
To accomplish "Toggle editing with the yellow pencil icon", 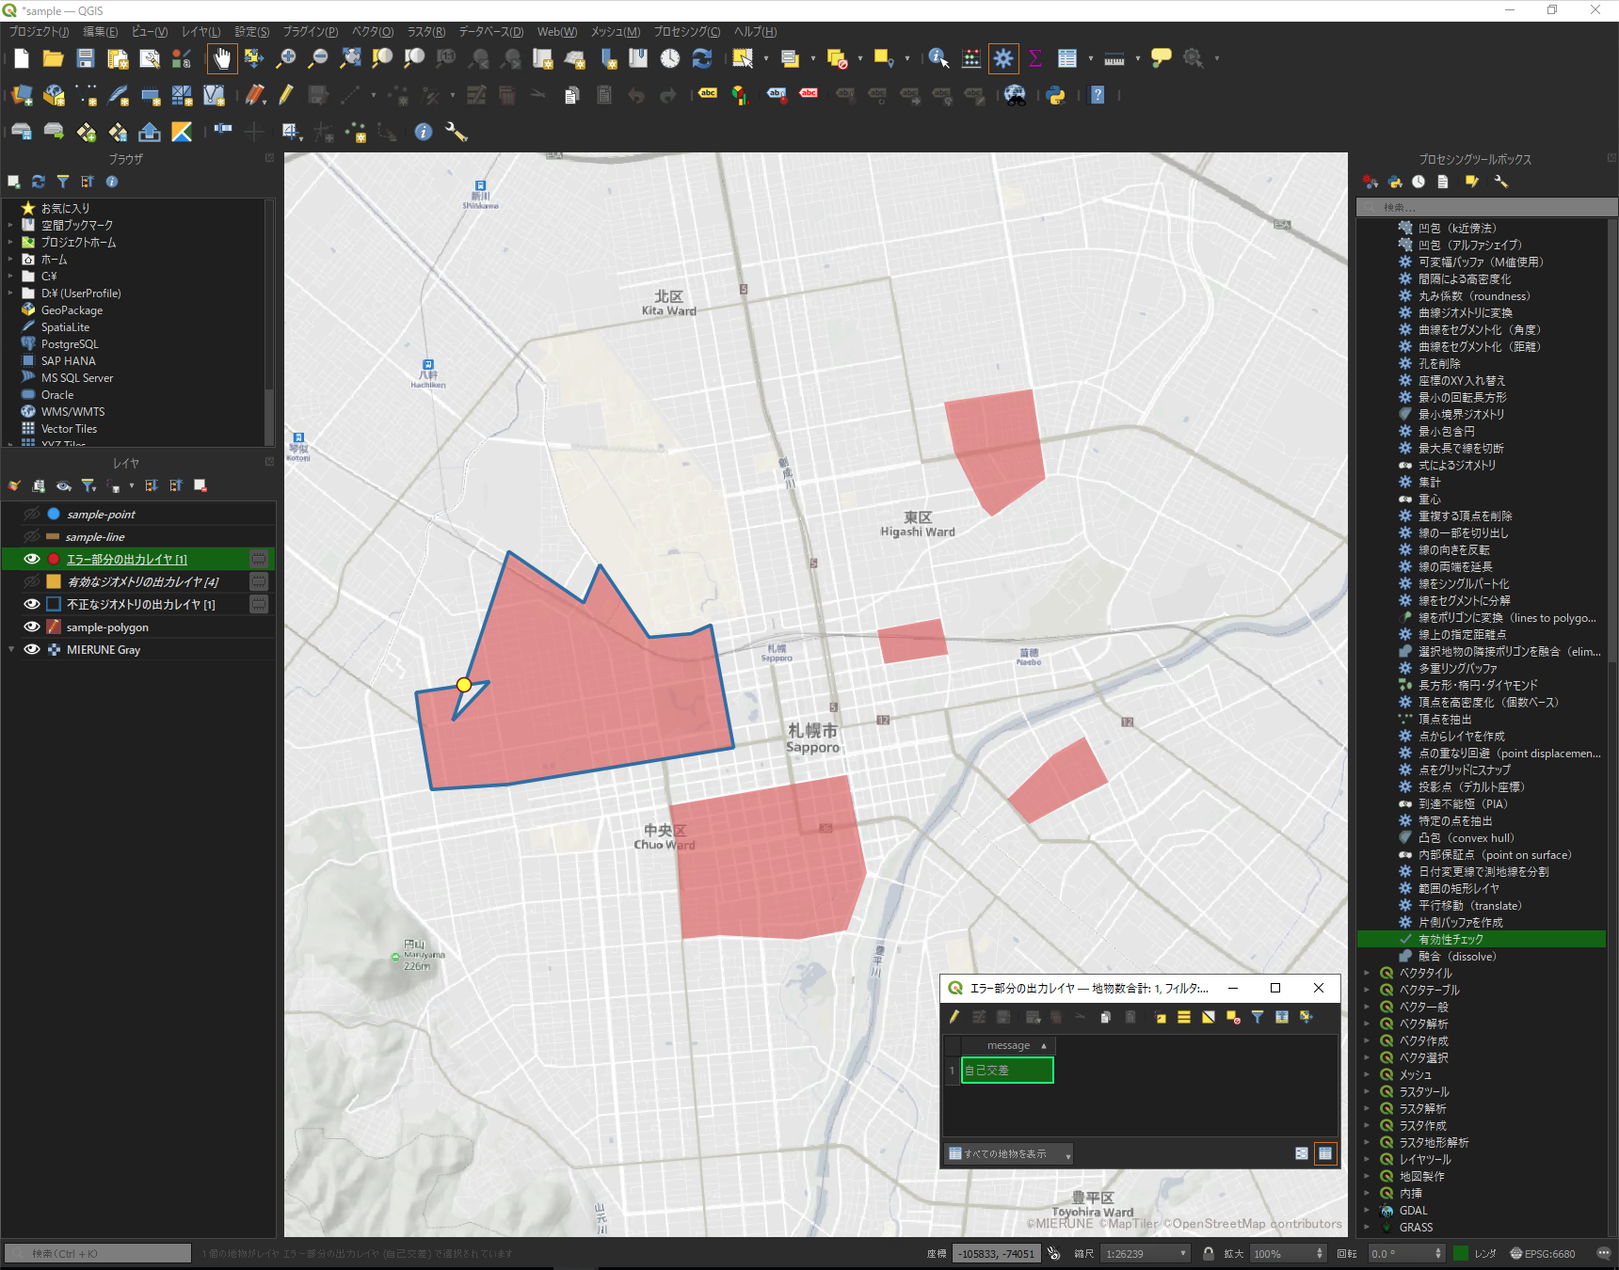I will [286, 95].
